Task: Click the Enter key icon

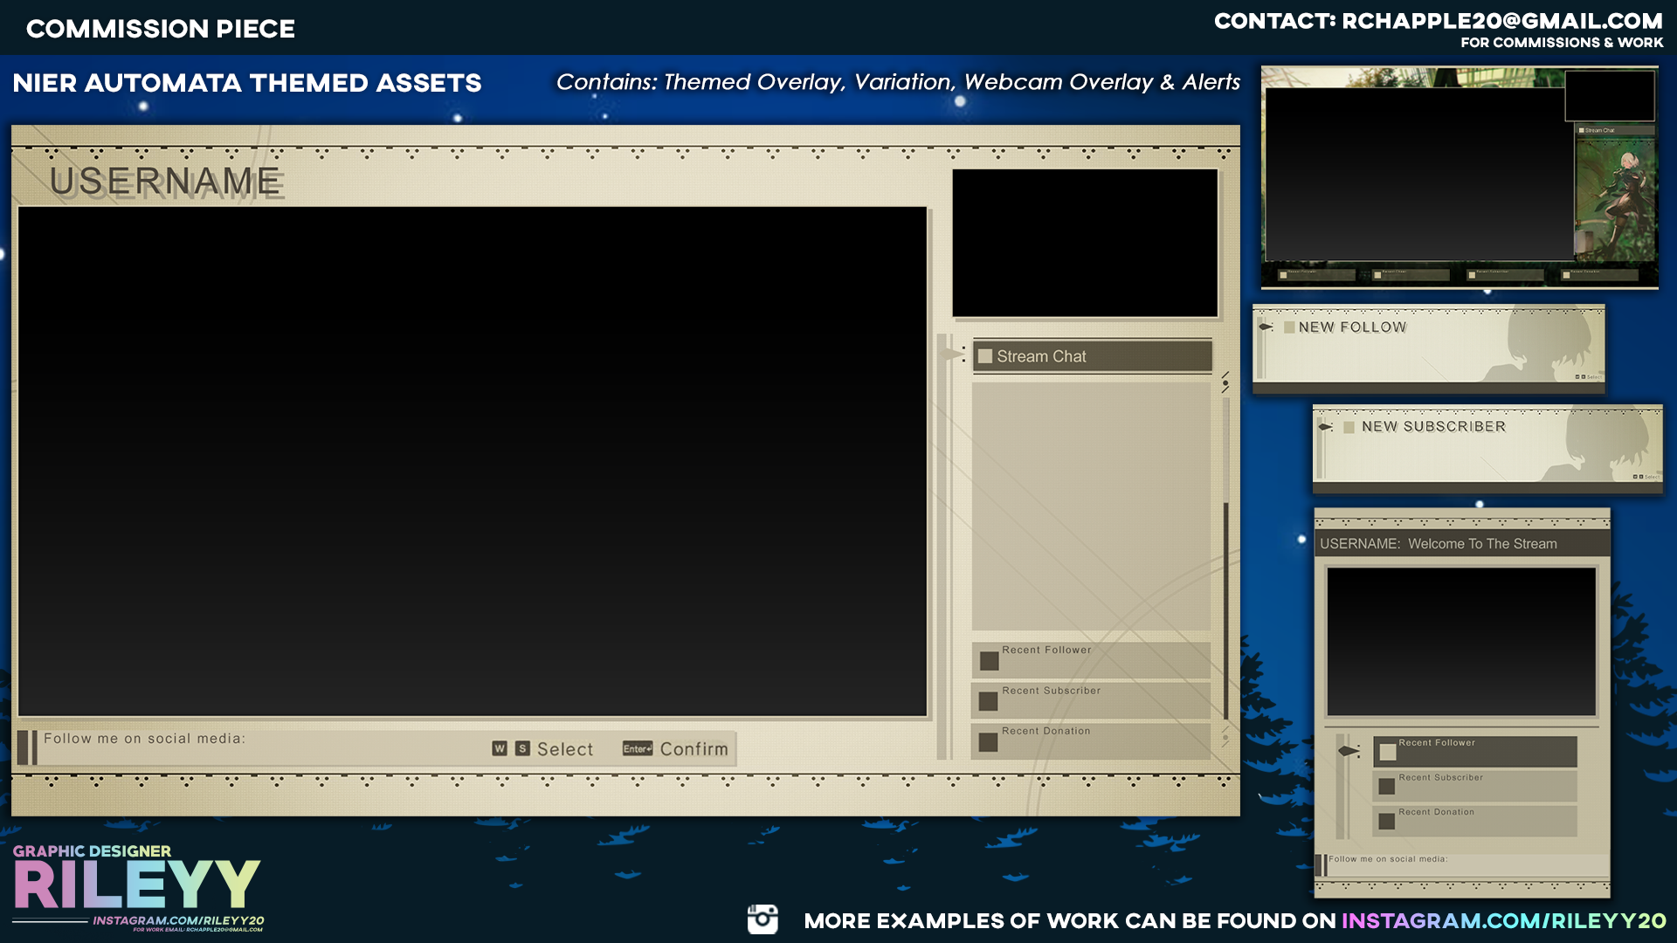Action: pos(637,748)
